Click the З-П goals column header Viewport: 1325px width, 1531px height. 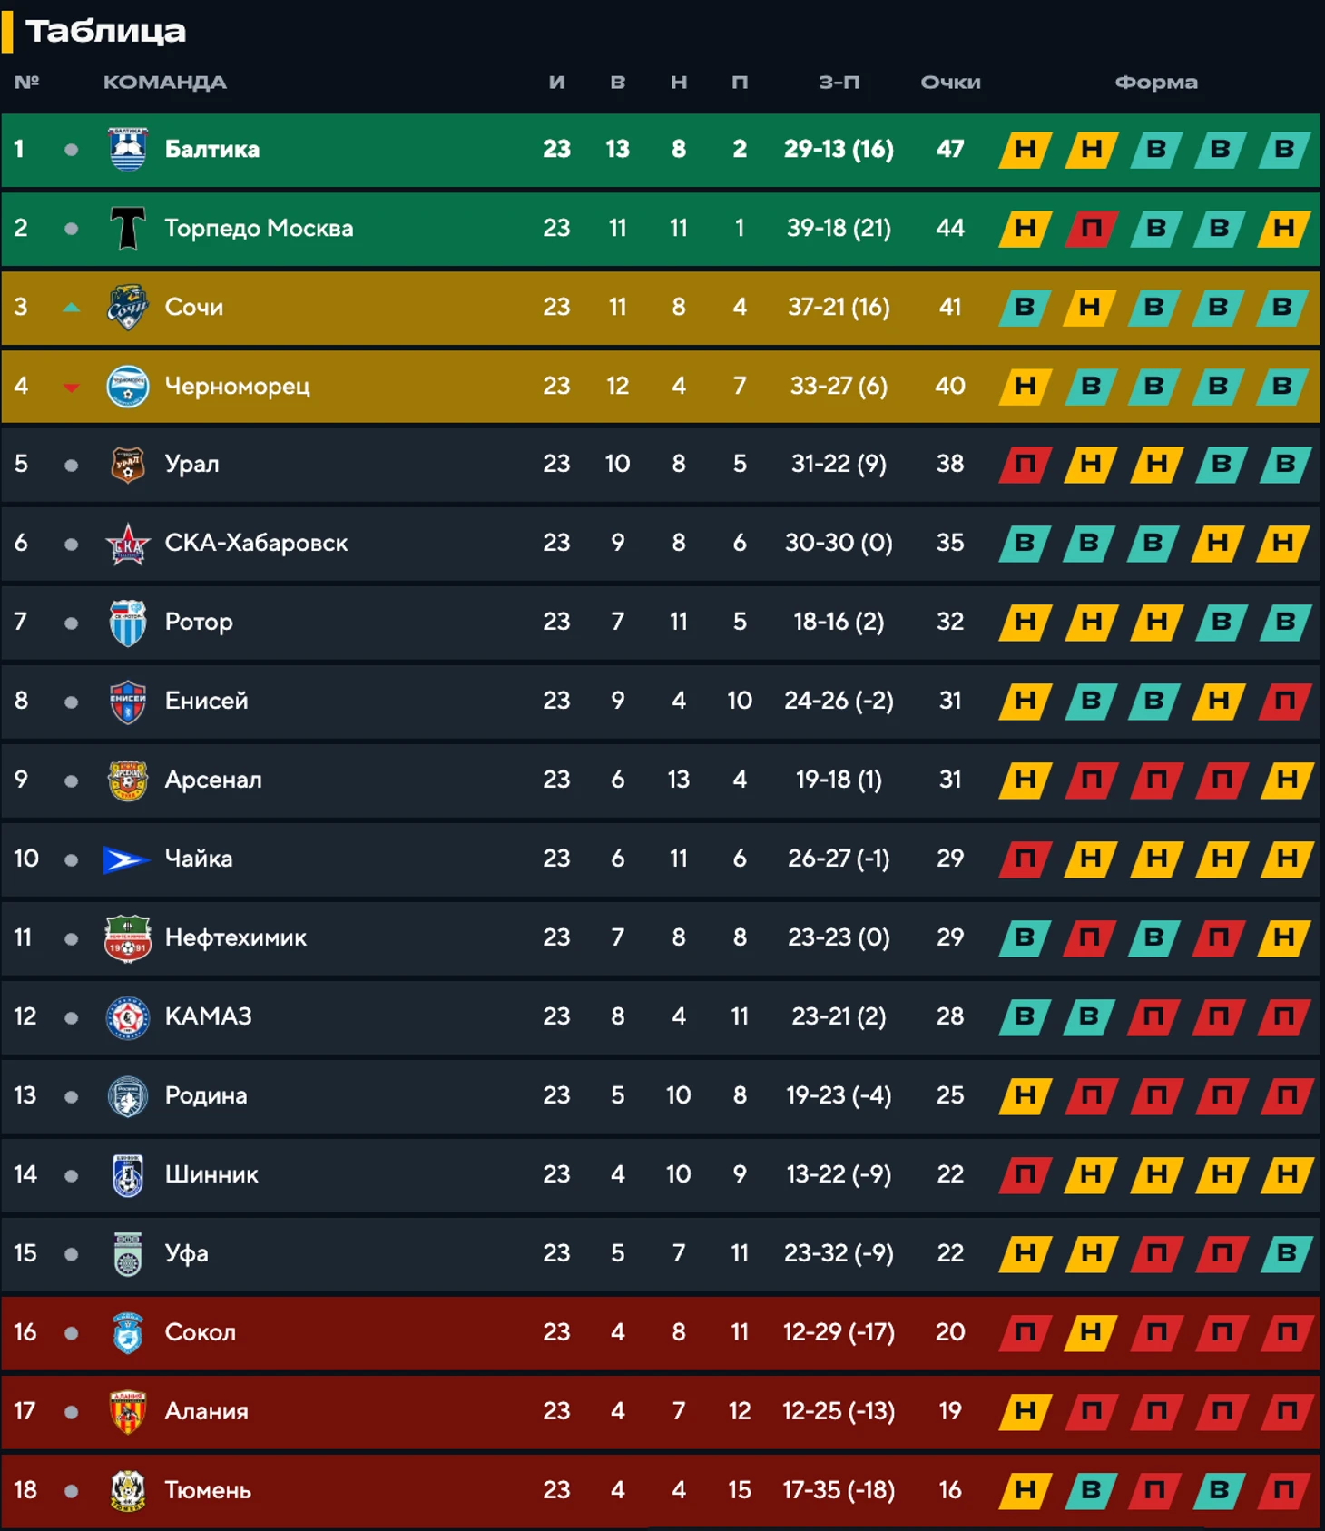[839, 83]
